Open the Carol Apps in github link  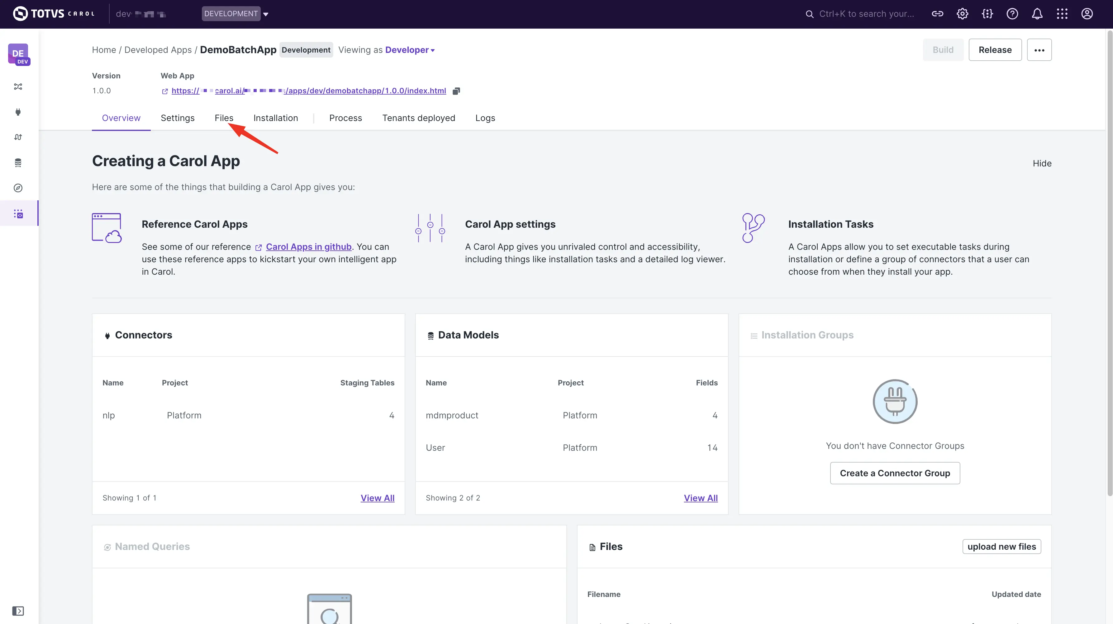pos(308,246)
